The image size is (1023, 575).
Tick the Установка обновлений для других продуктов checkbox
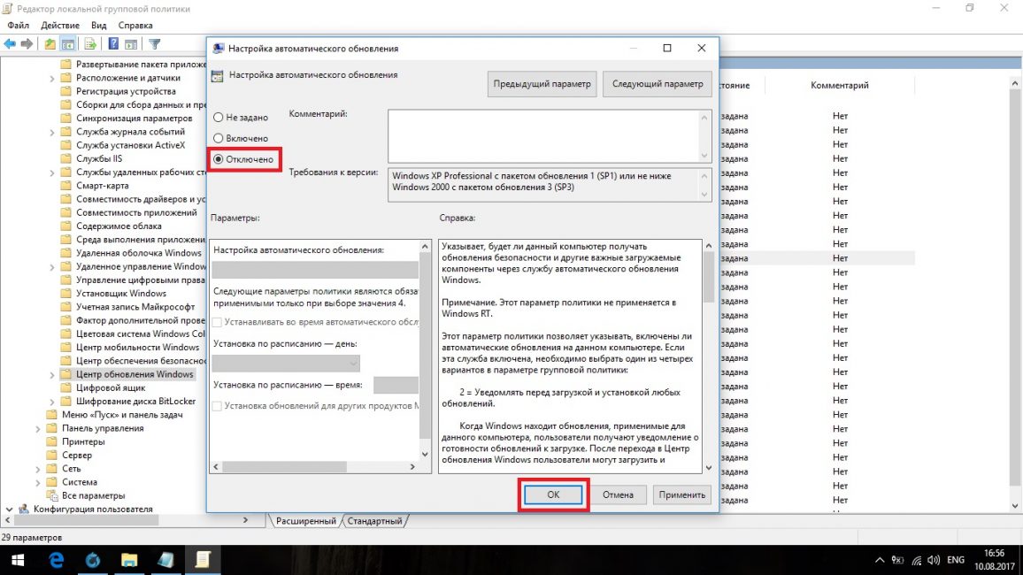pos(218,405)
